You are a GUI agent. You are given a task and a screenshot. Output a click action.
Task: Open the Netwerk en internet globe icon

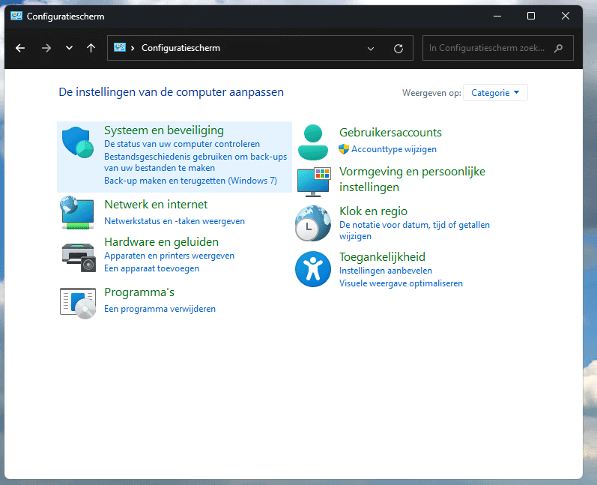77,212
